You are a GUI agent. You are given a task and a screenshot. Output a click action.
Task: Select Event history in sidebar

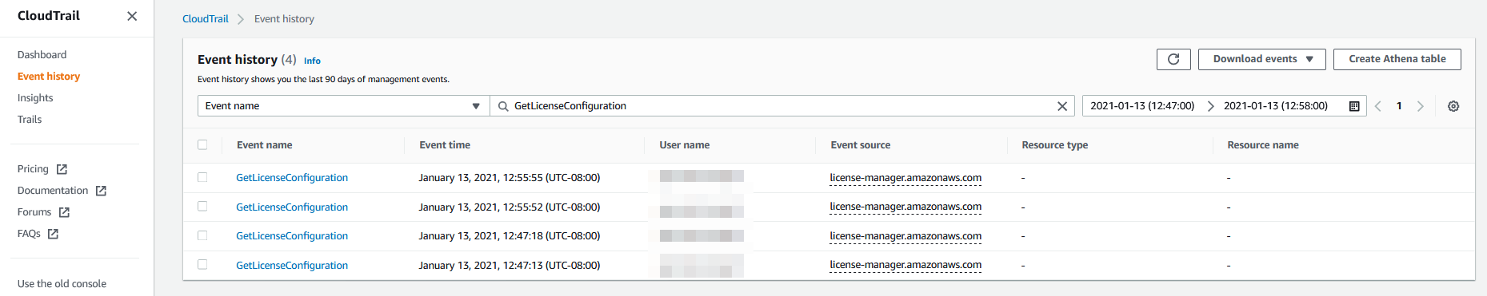[49, 77]
